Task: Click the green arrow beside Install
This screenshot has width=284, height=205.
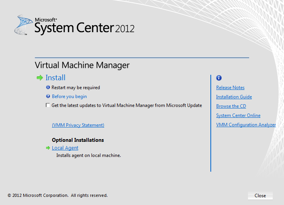Action: [x=40, y=78]
